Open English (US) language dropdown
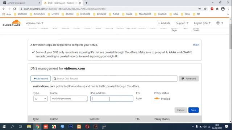This screenshot has width=232, height=130. point(202,23)
